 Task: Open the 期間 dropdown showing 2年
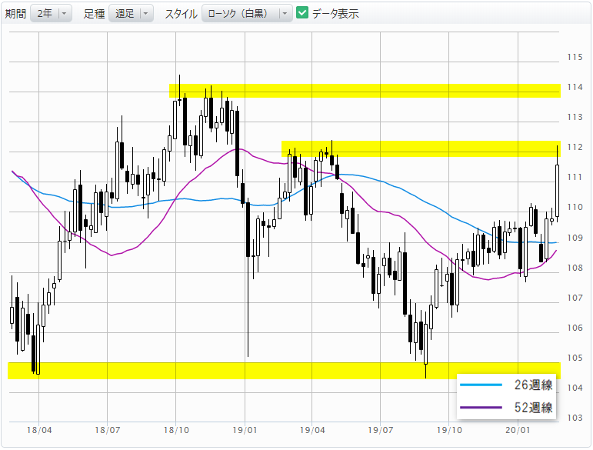pos(51,14)
